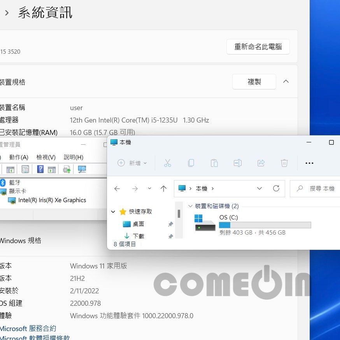340x340 pixels.
Task: Refresh the 本機 folder view
Action: (x=276, y=188)
